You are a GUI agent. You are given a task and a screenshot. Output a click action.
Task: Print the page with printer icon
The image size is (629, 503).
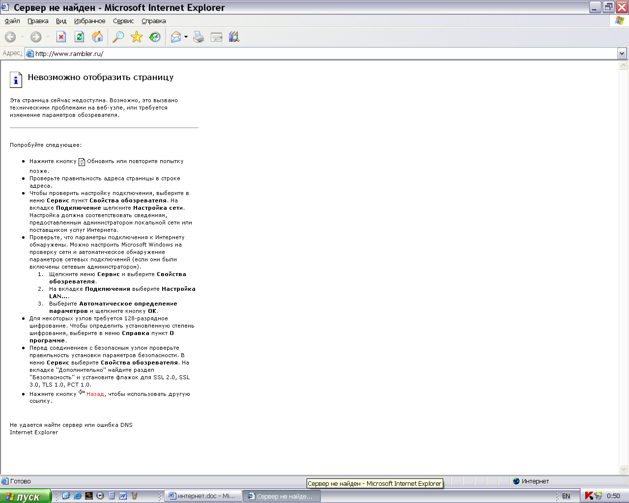tap(199, 37)
